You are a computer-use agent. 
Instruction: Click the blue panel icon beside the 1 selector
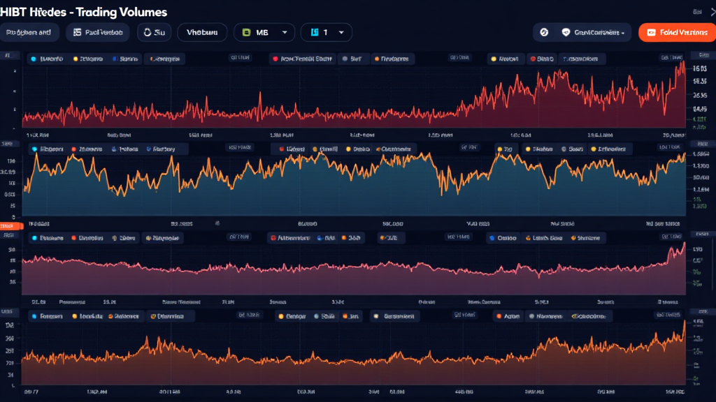pos(314,32)
